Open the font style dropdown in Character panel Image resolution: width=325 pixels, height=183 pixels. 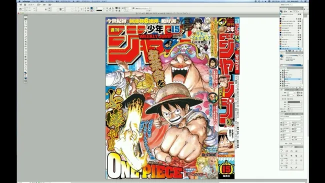[x=291, y=119]
